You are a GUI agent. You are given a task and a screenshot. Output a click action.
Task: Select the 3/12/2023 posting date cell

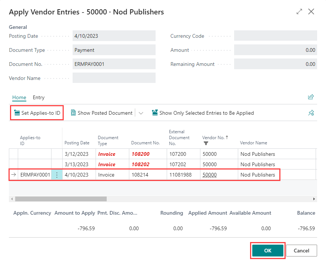[79, 154]
